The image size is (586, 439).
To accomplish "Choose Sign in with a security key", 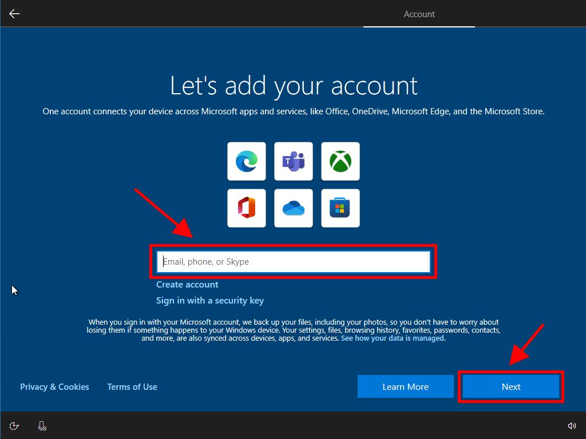I will pos(210,301).
